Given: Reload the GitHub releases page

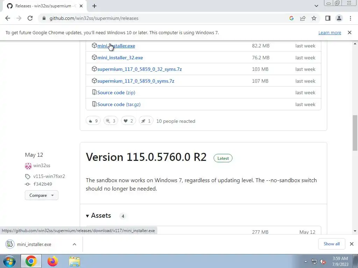Looking at the screenshot, I should pyautogui.click(x=30, y=18).
